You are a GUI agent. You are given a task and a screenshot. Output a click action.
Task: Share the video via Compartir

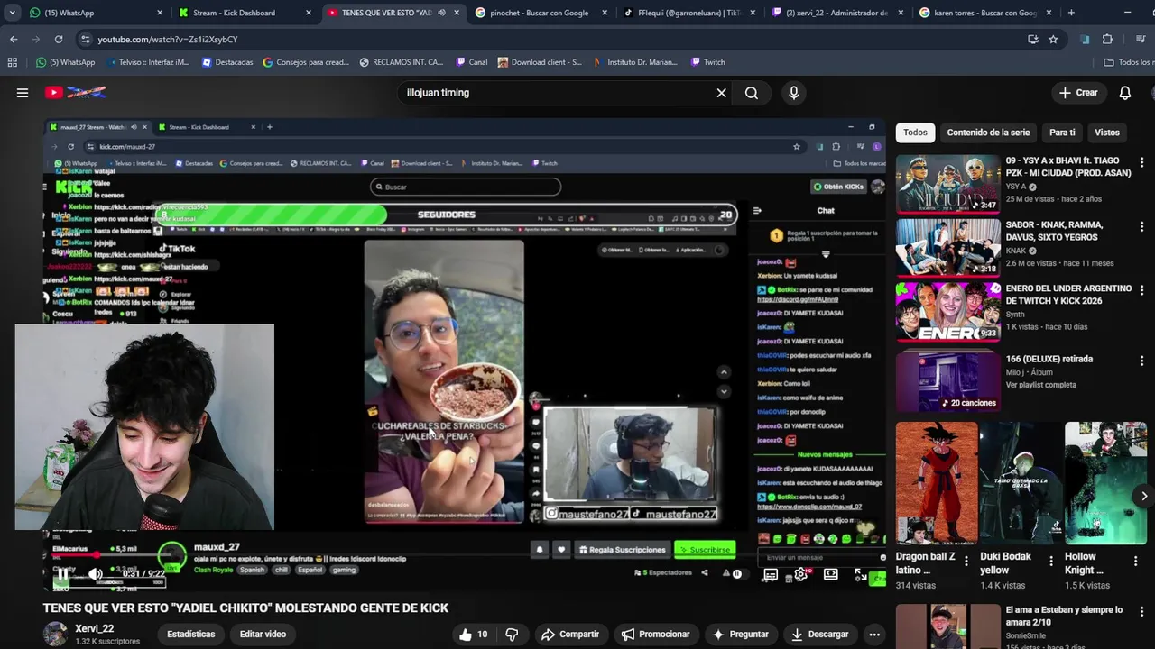[x=570, y=635]
